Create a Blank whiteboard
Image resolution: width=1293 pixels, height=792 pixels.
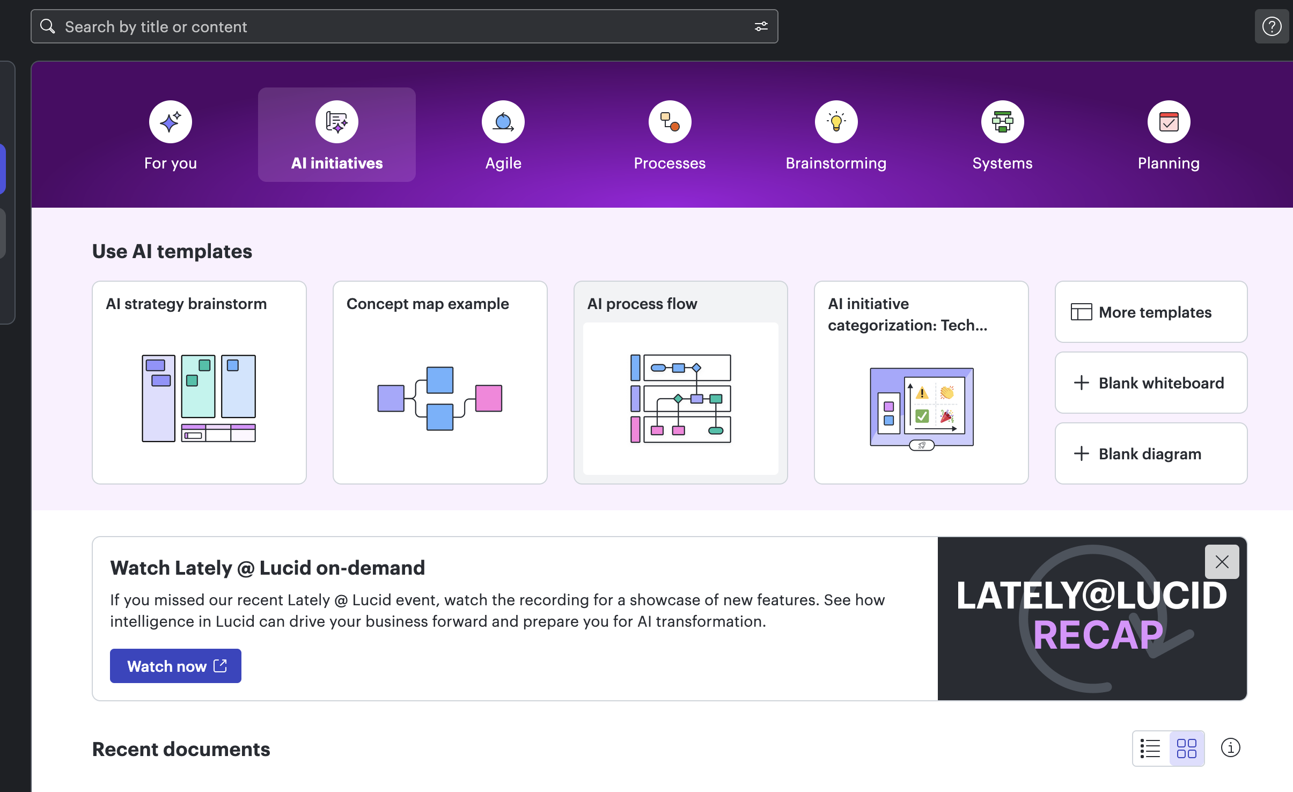[x=1151, y=383]
